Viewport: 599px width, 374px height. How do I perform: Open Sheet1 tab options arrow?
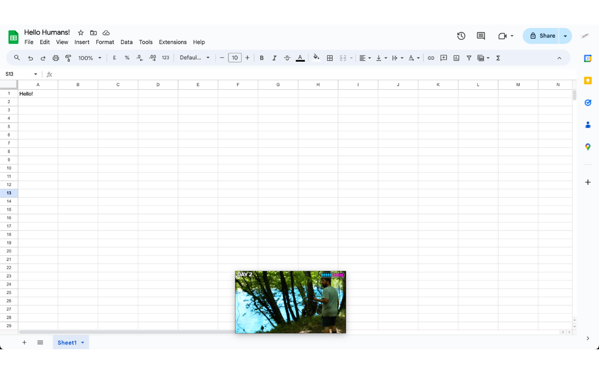coord(83,343)
